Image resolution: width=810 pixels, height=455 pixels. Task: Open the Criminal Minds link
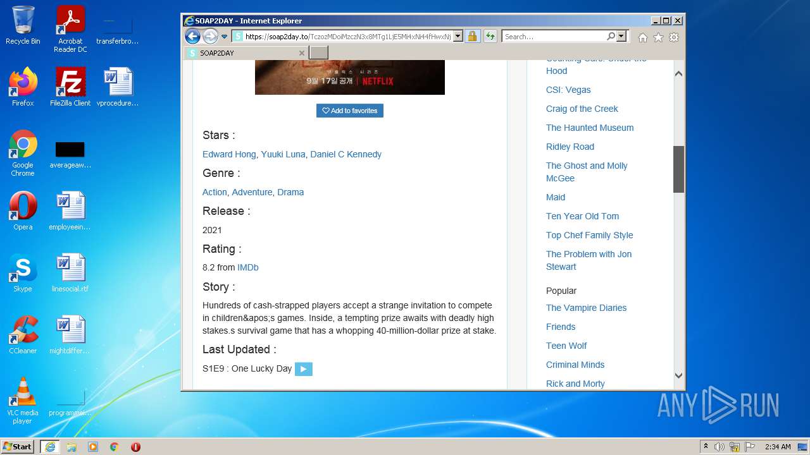point(575,365)
